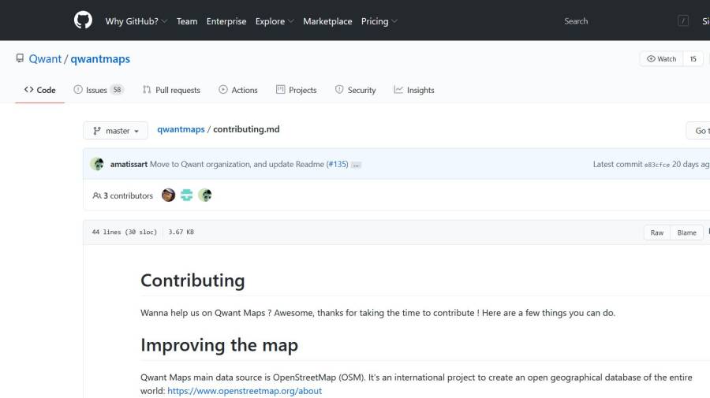Expand the Explore dropdown

275,21
